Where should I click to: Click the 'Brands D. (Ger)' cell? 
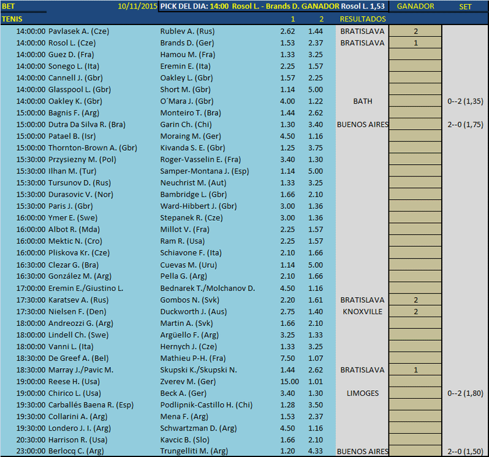pyautogui.click(x=187, y=43)
